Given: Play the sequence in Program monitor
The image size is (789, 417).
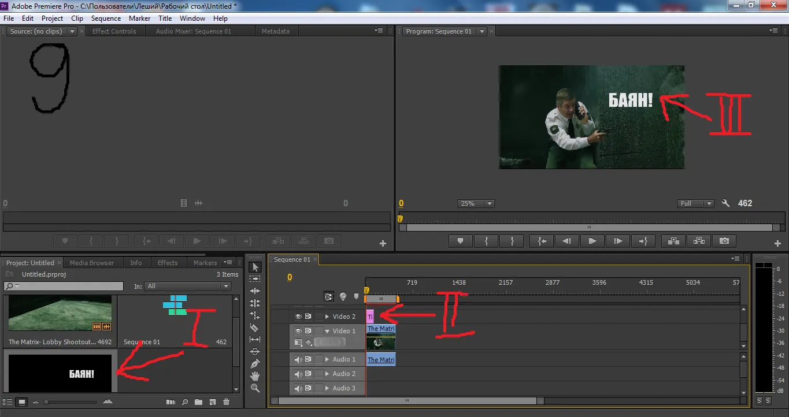Looking at the screenshot, I should [592, 241].
